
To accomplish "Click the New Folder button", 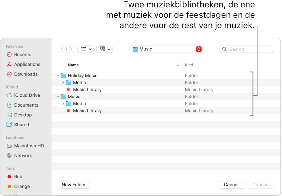I will coord(74,185).
